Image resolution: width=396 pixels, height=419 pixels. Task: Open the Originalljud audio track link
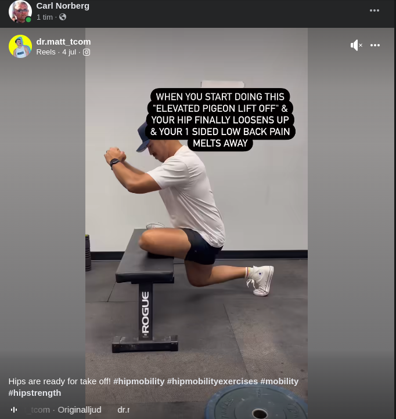pos(80,410)
